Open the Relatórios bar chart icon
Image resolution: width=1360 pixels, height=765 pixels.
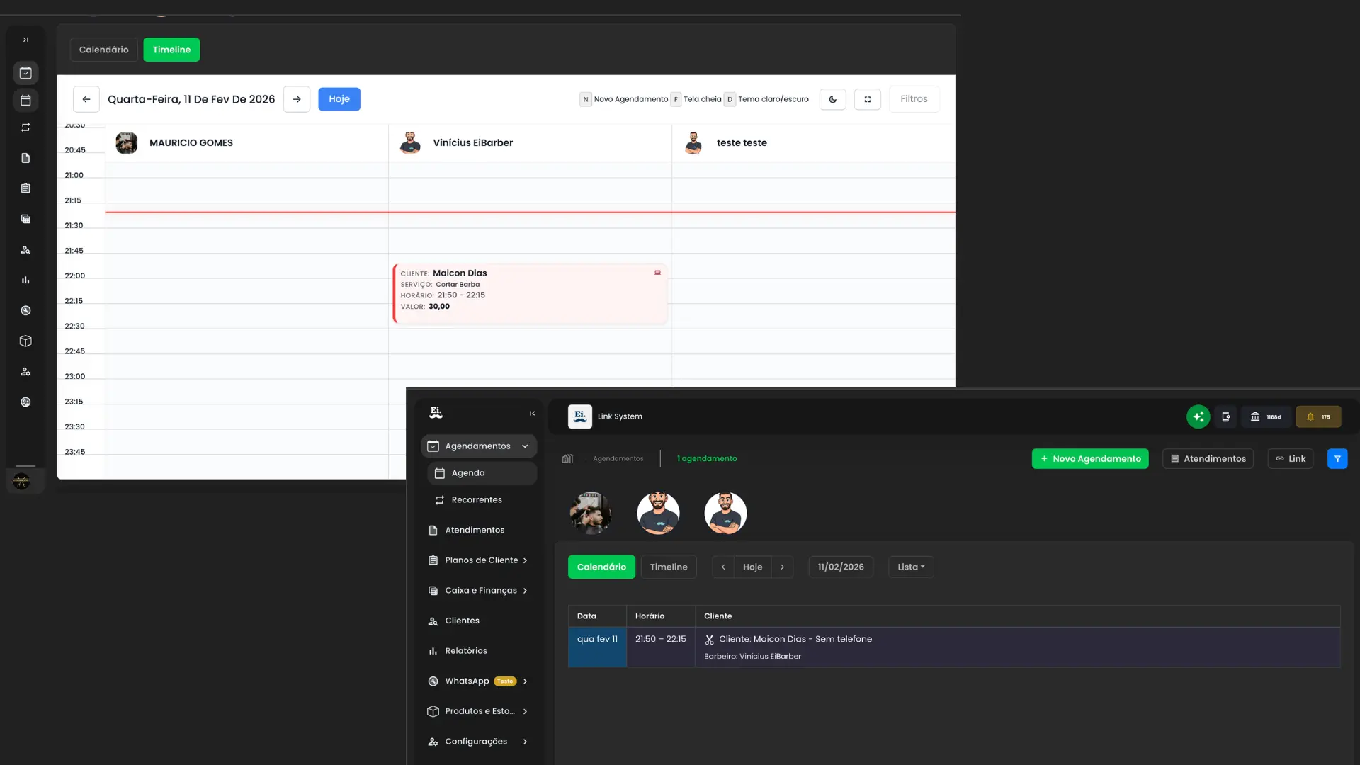point(25,279)
